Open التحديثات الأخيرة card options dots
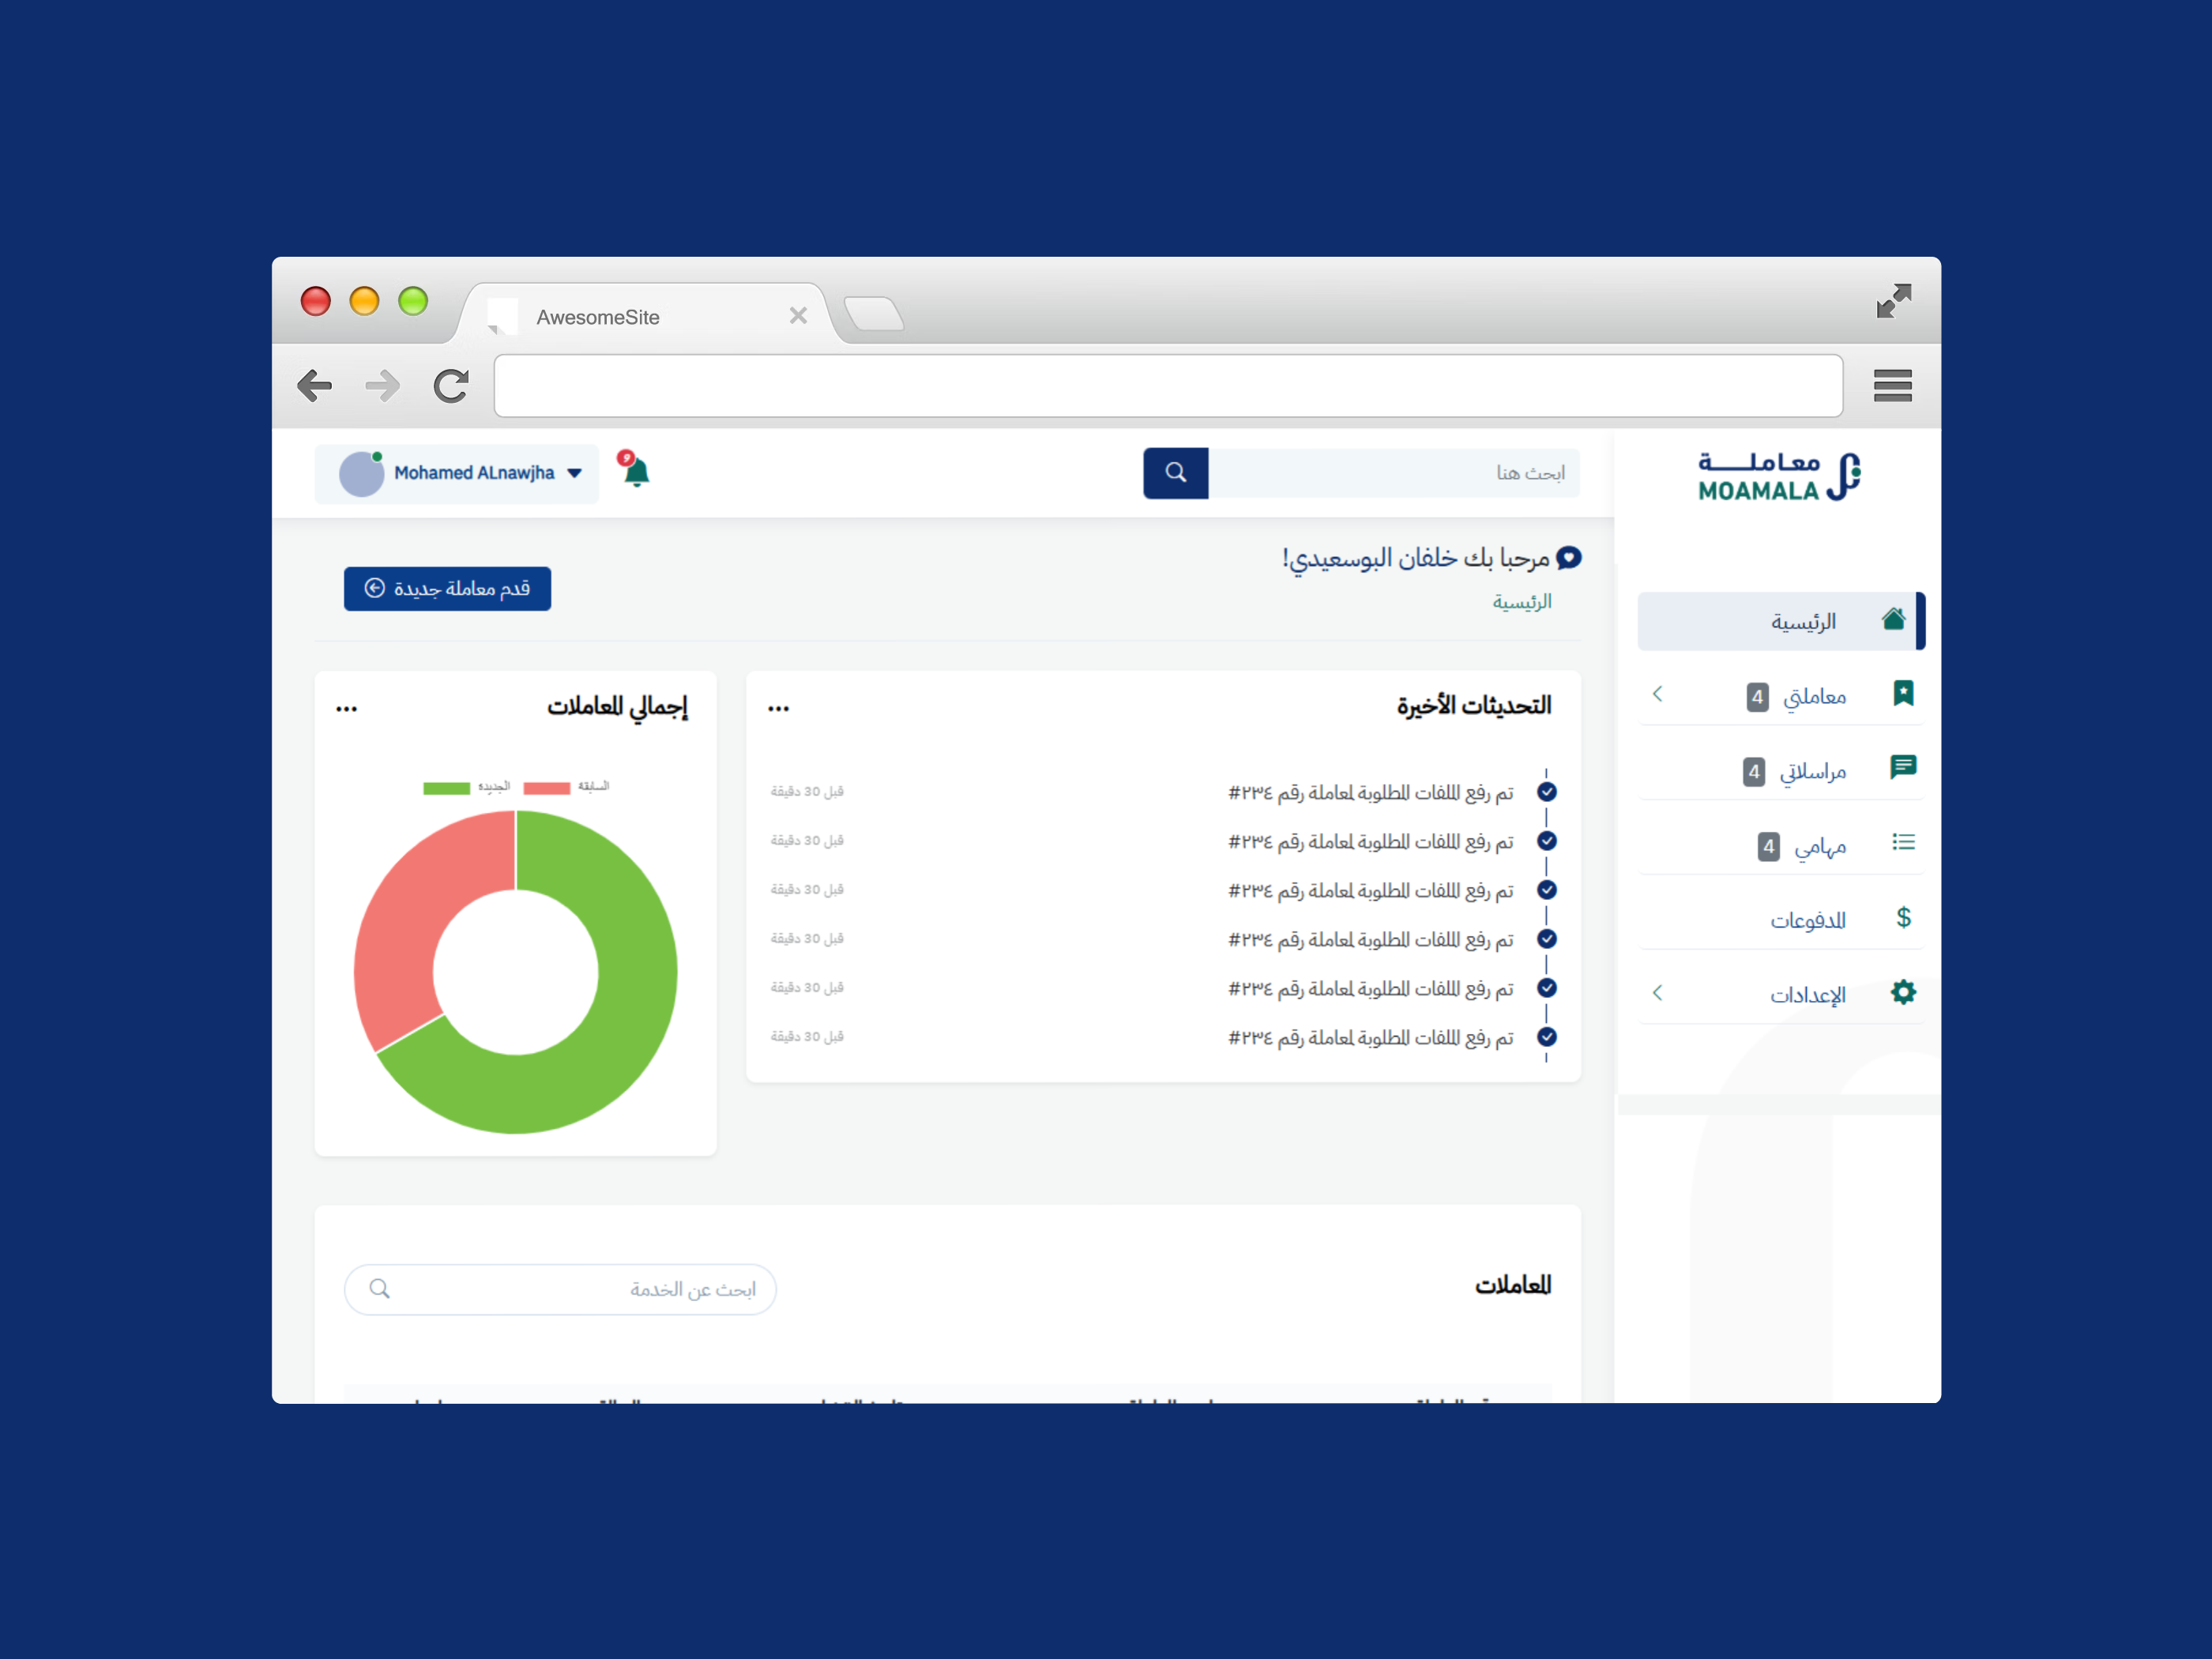Screen dimensions: 2212x1659 tap(778, 709)
